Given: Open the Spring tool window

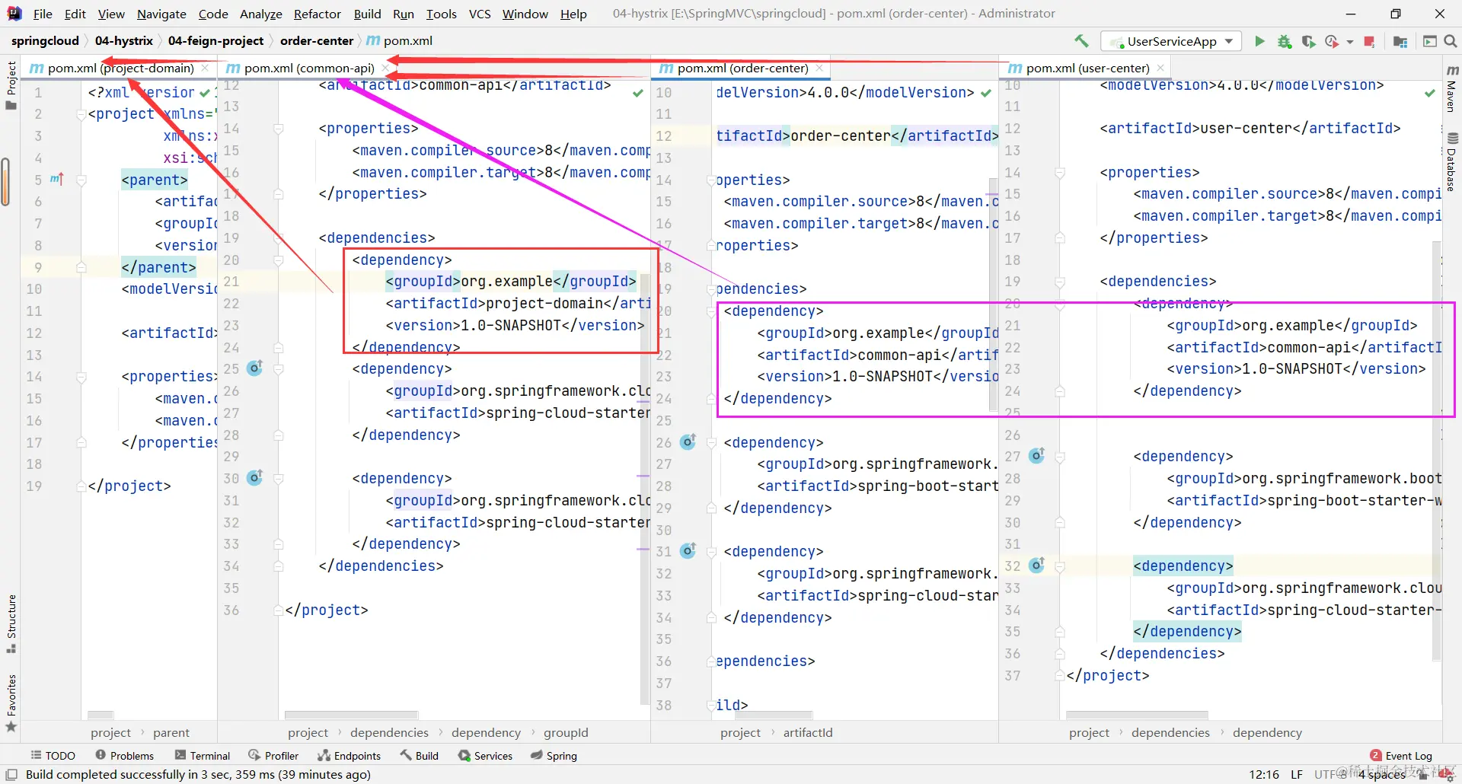Looking at the screenshot, I should point(554,755).
